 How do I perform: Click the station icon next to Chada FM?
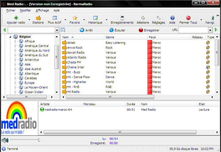pos(64,62)
